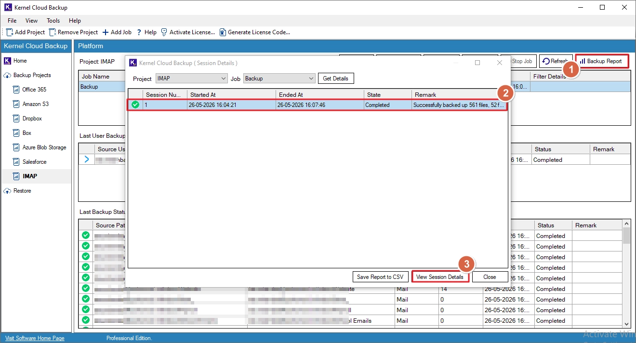The image size is (636, 343).
Task: Click the Add Job plus icon
Action: click(x=106, y=32)
